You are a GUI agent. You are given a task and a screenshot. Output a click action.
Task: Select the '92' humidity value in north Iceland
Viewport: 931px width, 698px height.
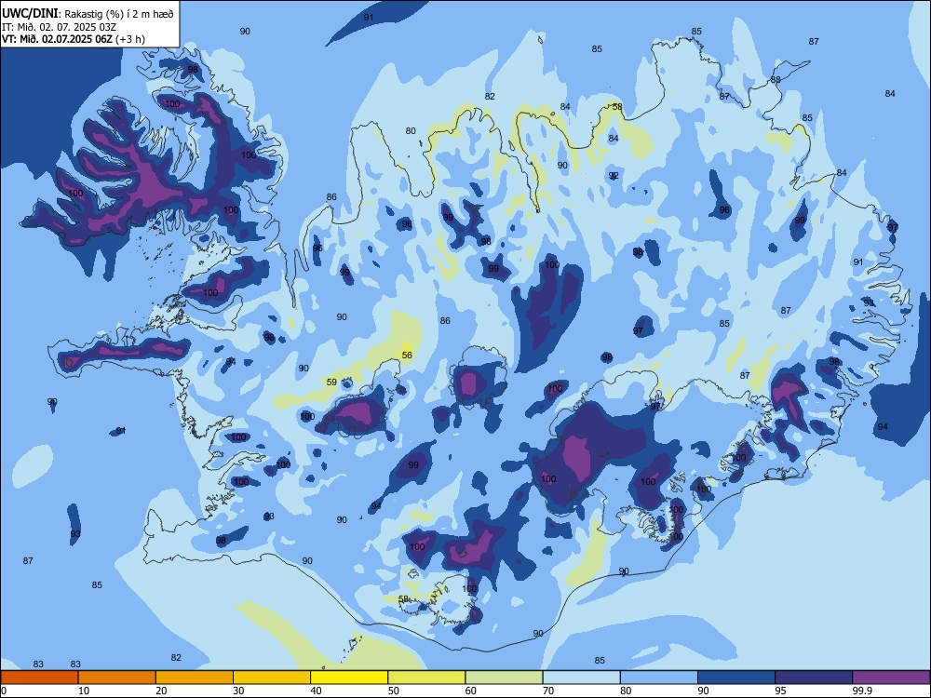(x=614, y=176)
